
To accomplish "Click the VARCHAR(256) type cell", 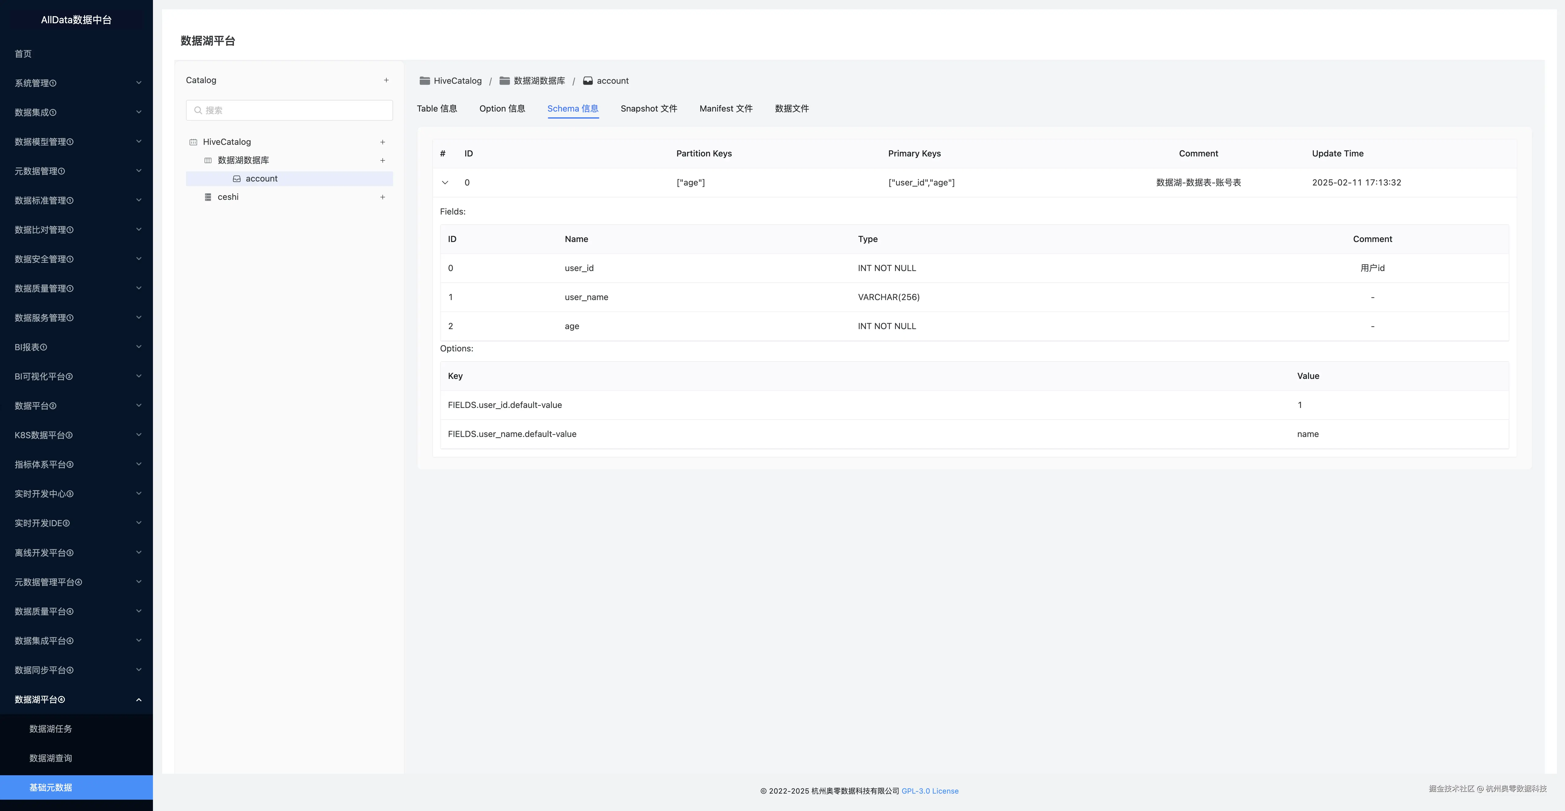I will point(889,297).
